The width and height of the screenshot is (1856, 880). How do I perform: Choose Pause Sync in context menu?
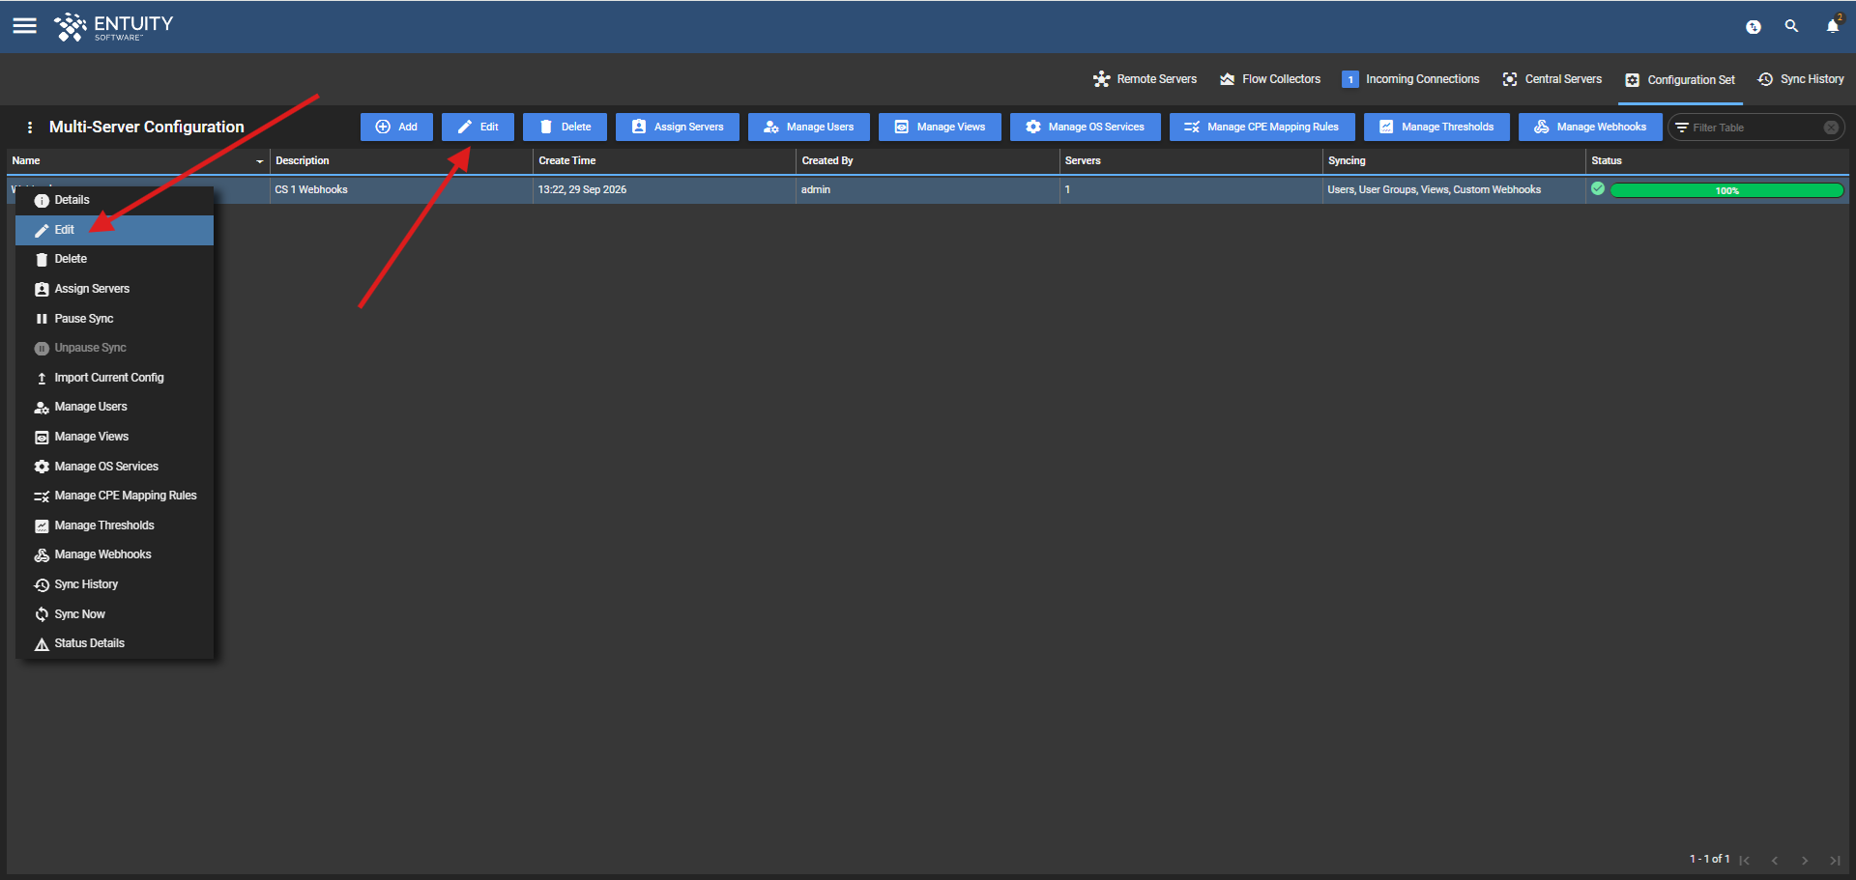(x=115, y=319)
